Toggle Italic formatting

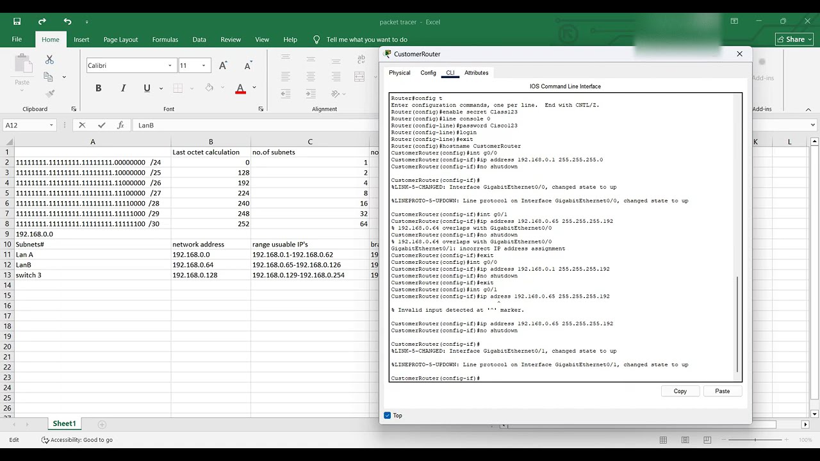pyautogui.click(x=123, y=88)
